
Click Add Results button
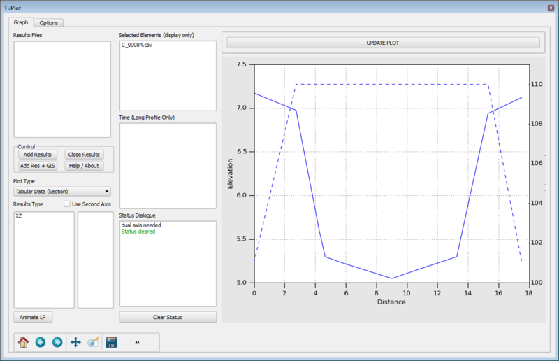[x=38, y=154]
